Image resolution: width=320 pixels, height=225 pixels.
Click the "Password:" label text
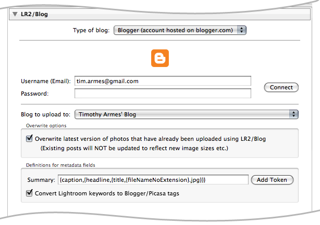pos(34,94)
